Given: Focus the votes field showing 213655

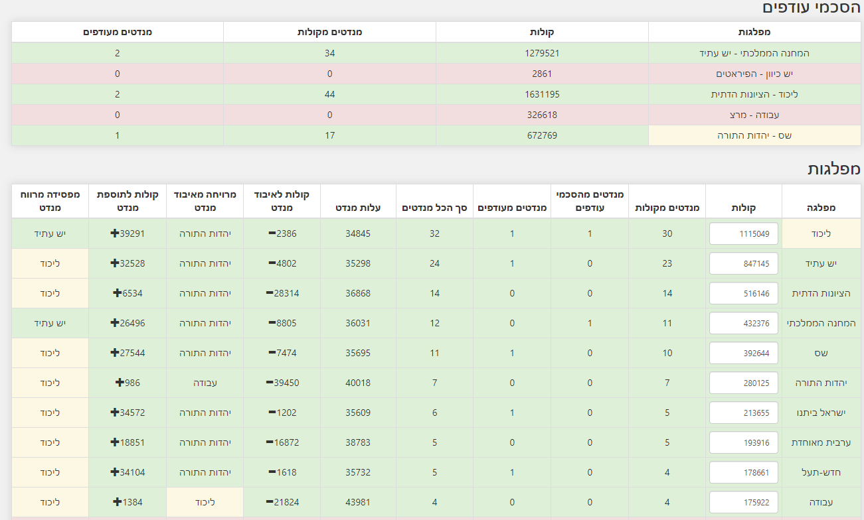Looking at the screenshot, I should pyautogui.click(x=744, y=413).
